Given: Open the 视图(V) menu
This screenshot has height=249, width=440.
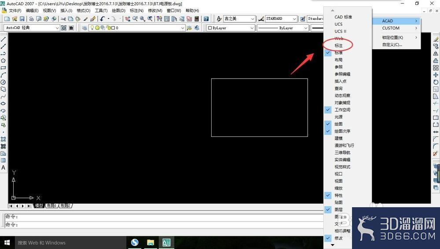Looking at the screenshot, I should coord(49,11).
